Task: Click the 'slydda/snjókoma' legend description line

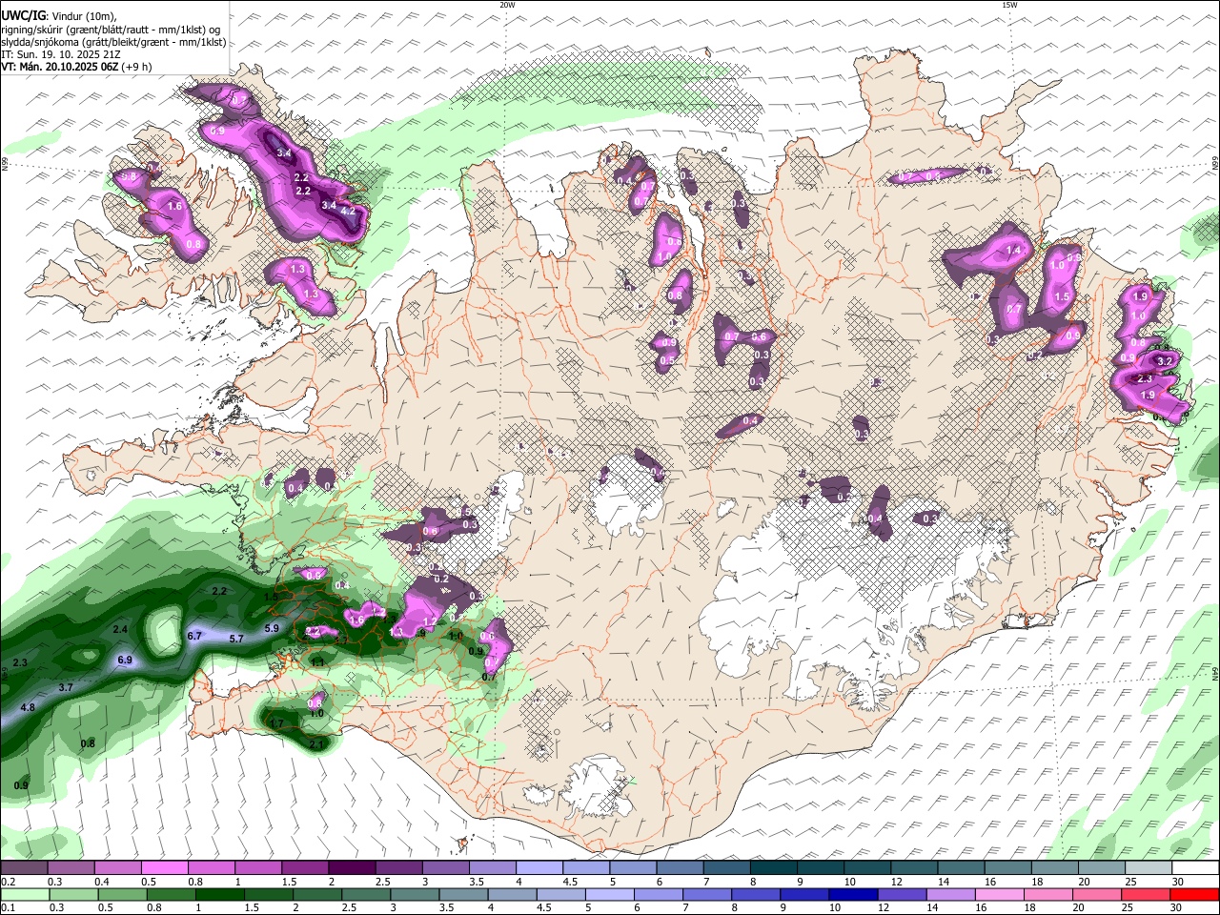Action: [x=113, y=42]
